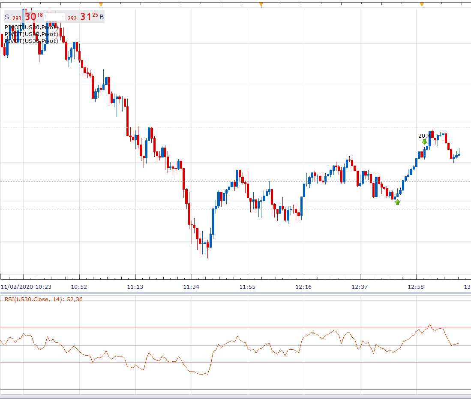Screen dimensions: 471x399
Task: Click the B buy button
Action: tap(102, 17)
